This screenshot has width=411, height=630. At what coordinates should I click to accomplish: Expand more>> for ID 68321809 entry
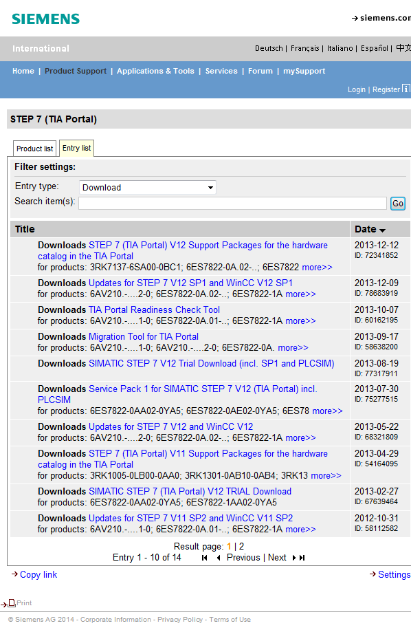tap(300, 438)
